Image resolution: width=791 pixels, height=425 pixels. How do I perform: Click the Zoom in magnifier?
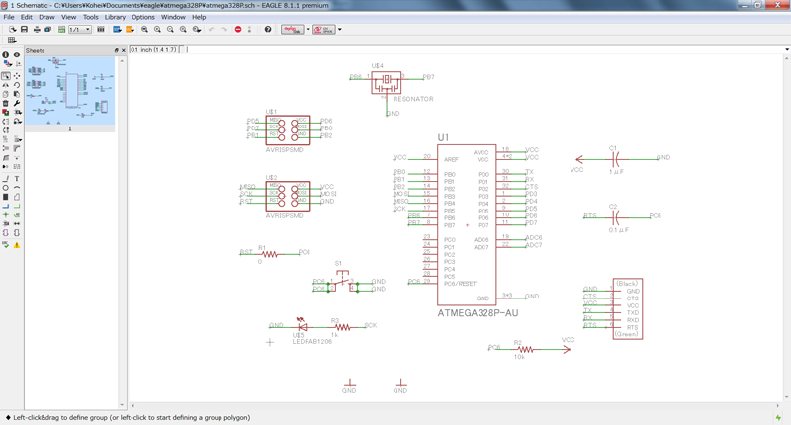coord(157,30)
